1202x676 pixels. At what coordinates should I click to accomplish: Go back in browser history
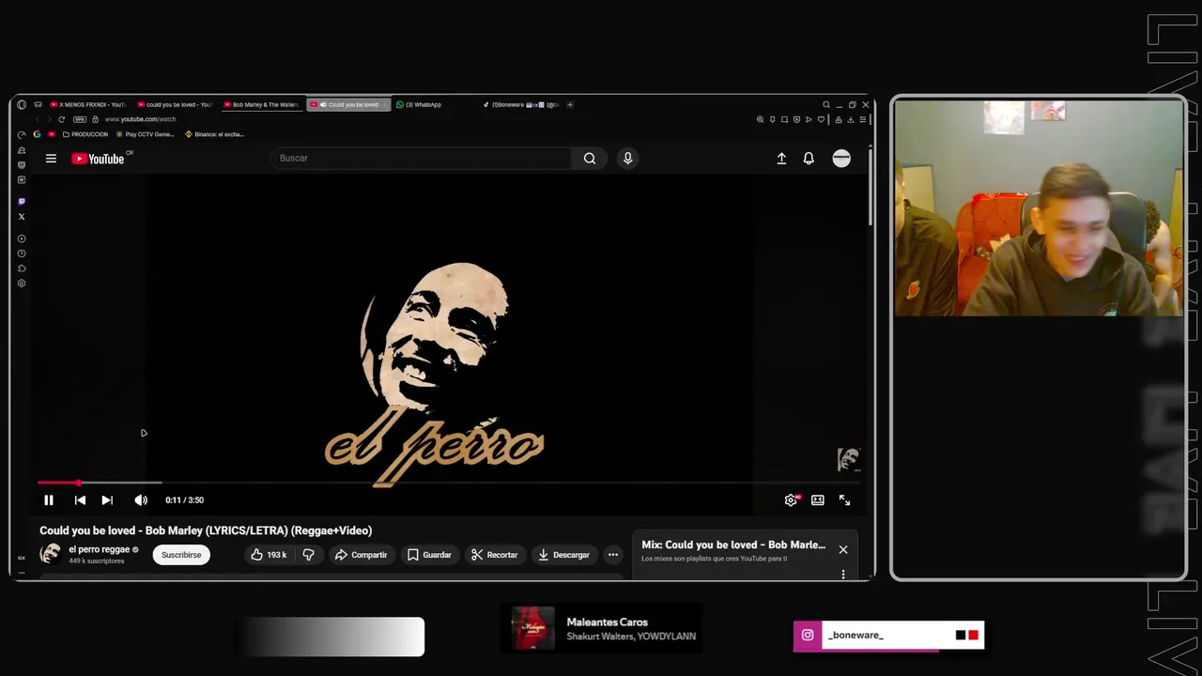click(x=38, y=119)
